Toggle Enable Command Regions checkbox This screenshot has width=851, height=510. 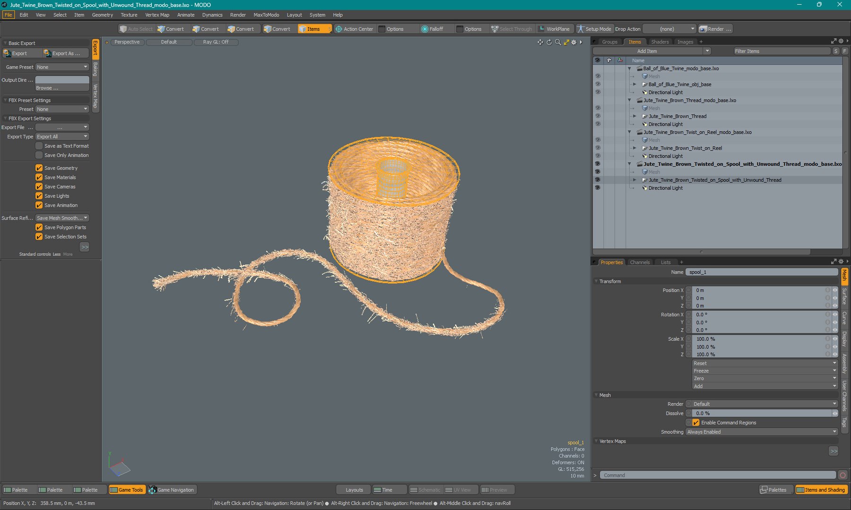pyautogui.click(x=696, y=423)
